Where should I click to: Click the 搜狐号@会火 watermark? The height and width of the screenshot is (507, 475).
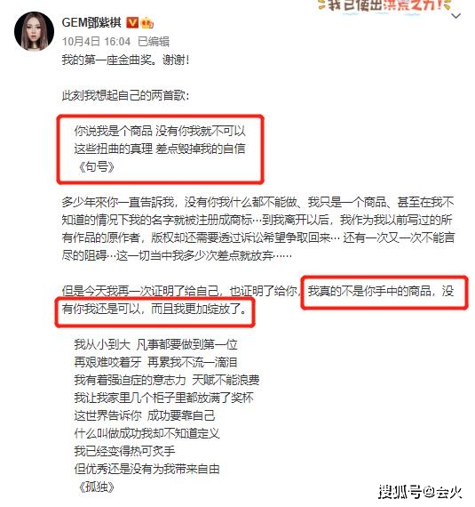(x=421, y=492)
